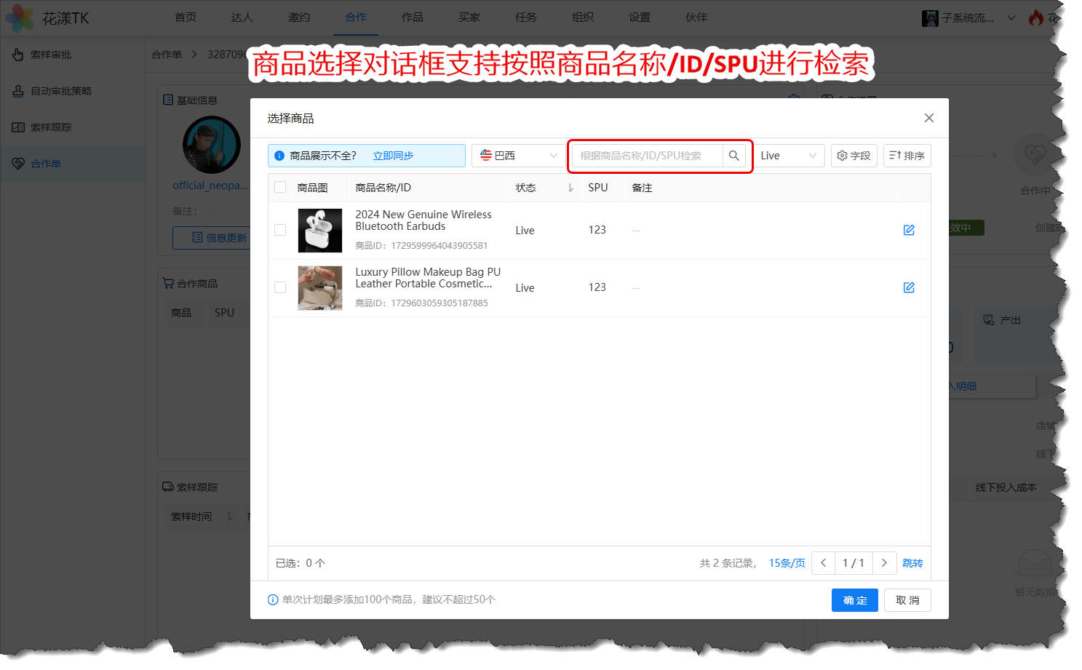1082x670 pixels.
Task: Change the 15条/页 page size
Action: [787, 563]
